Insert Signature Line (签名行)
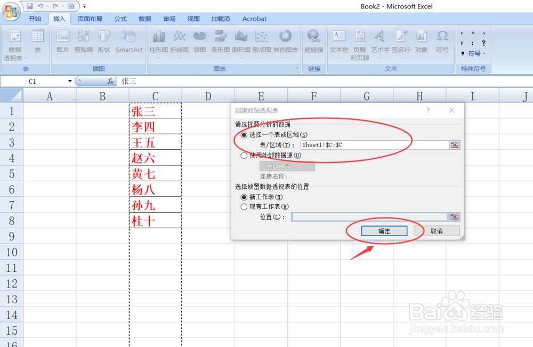This screenshot has height=347, width=533. pos(401,44)
